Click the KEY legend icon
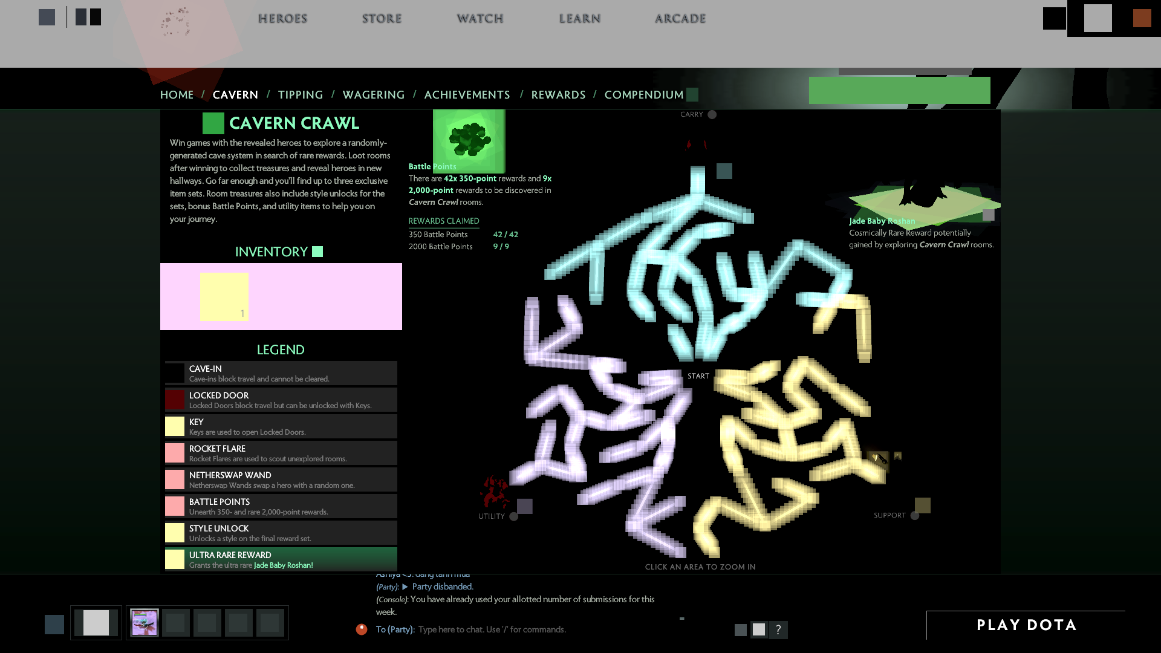Image resolution: width=1161 pixels, height=653 pixels. pos(175,426)
